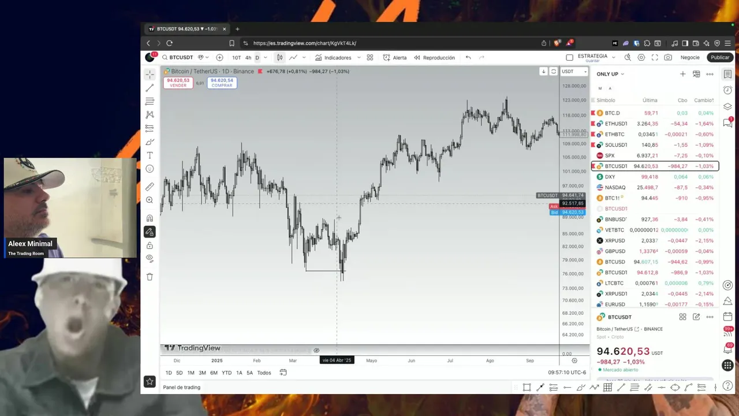Open watchlist advanced view table icon
Image resolution: width=739 pixels, height=416 pixels.
pos(696,74)
